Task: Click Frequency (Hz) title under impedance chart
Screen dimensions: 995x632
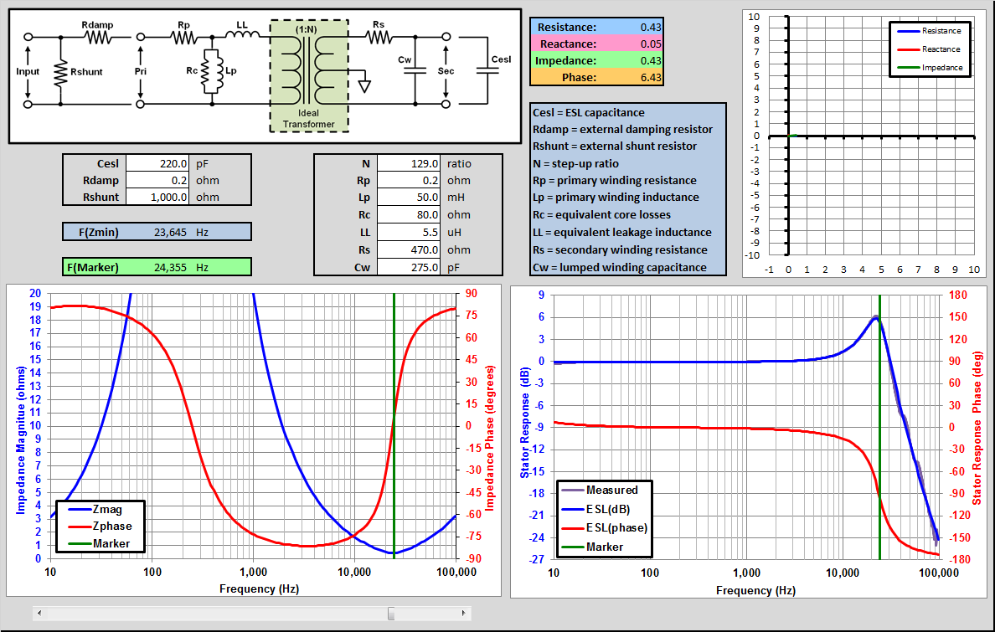Action: coord(259,588)
